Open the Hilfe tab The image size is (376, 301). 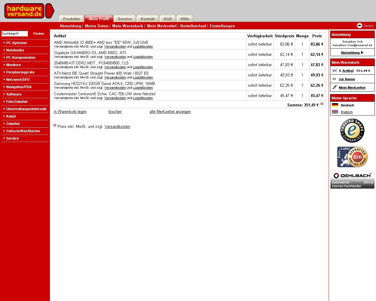(185, 19)
